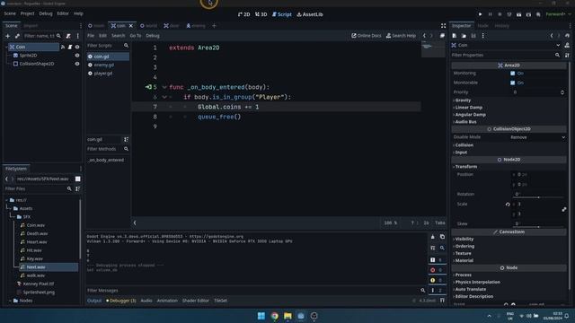Screen dimensions: 575x323
Task: Open AssetLib workspace
Action: click(x=310, y=14)
